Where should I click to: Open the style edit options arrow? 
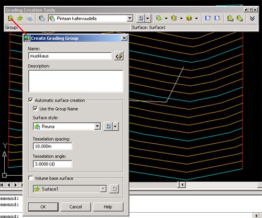click(115, 127)
